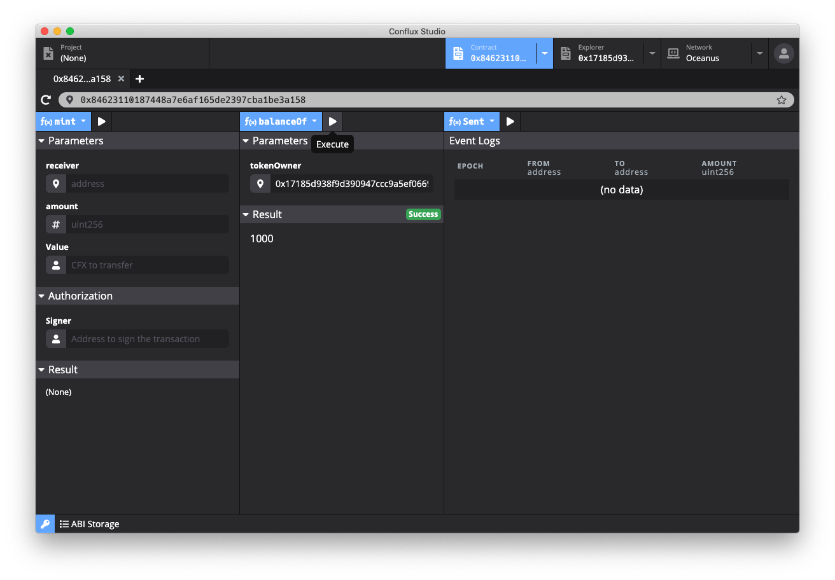Viewport: 835px width, 580px height.
Task: Collapse the Authorization section
Action: [x=137, y=296]
